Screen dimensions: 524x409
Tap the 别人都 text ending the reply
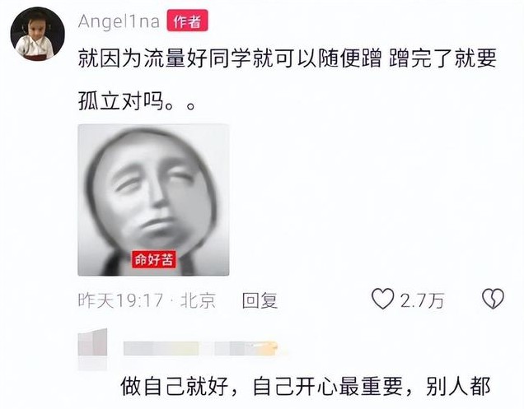[x=458, y=387]
